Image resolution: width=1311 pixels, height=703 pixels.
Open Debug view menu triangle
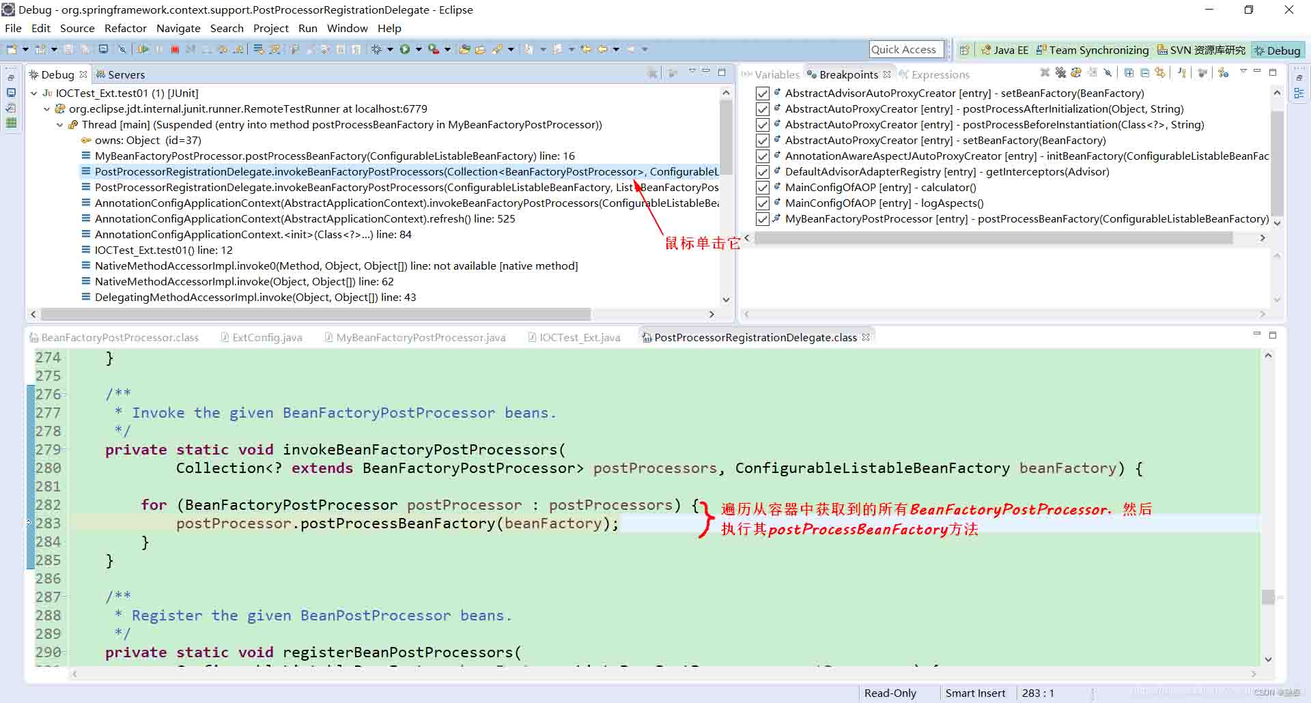tap(692, 71)
